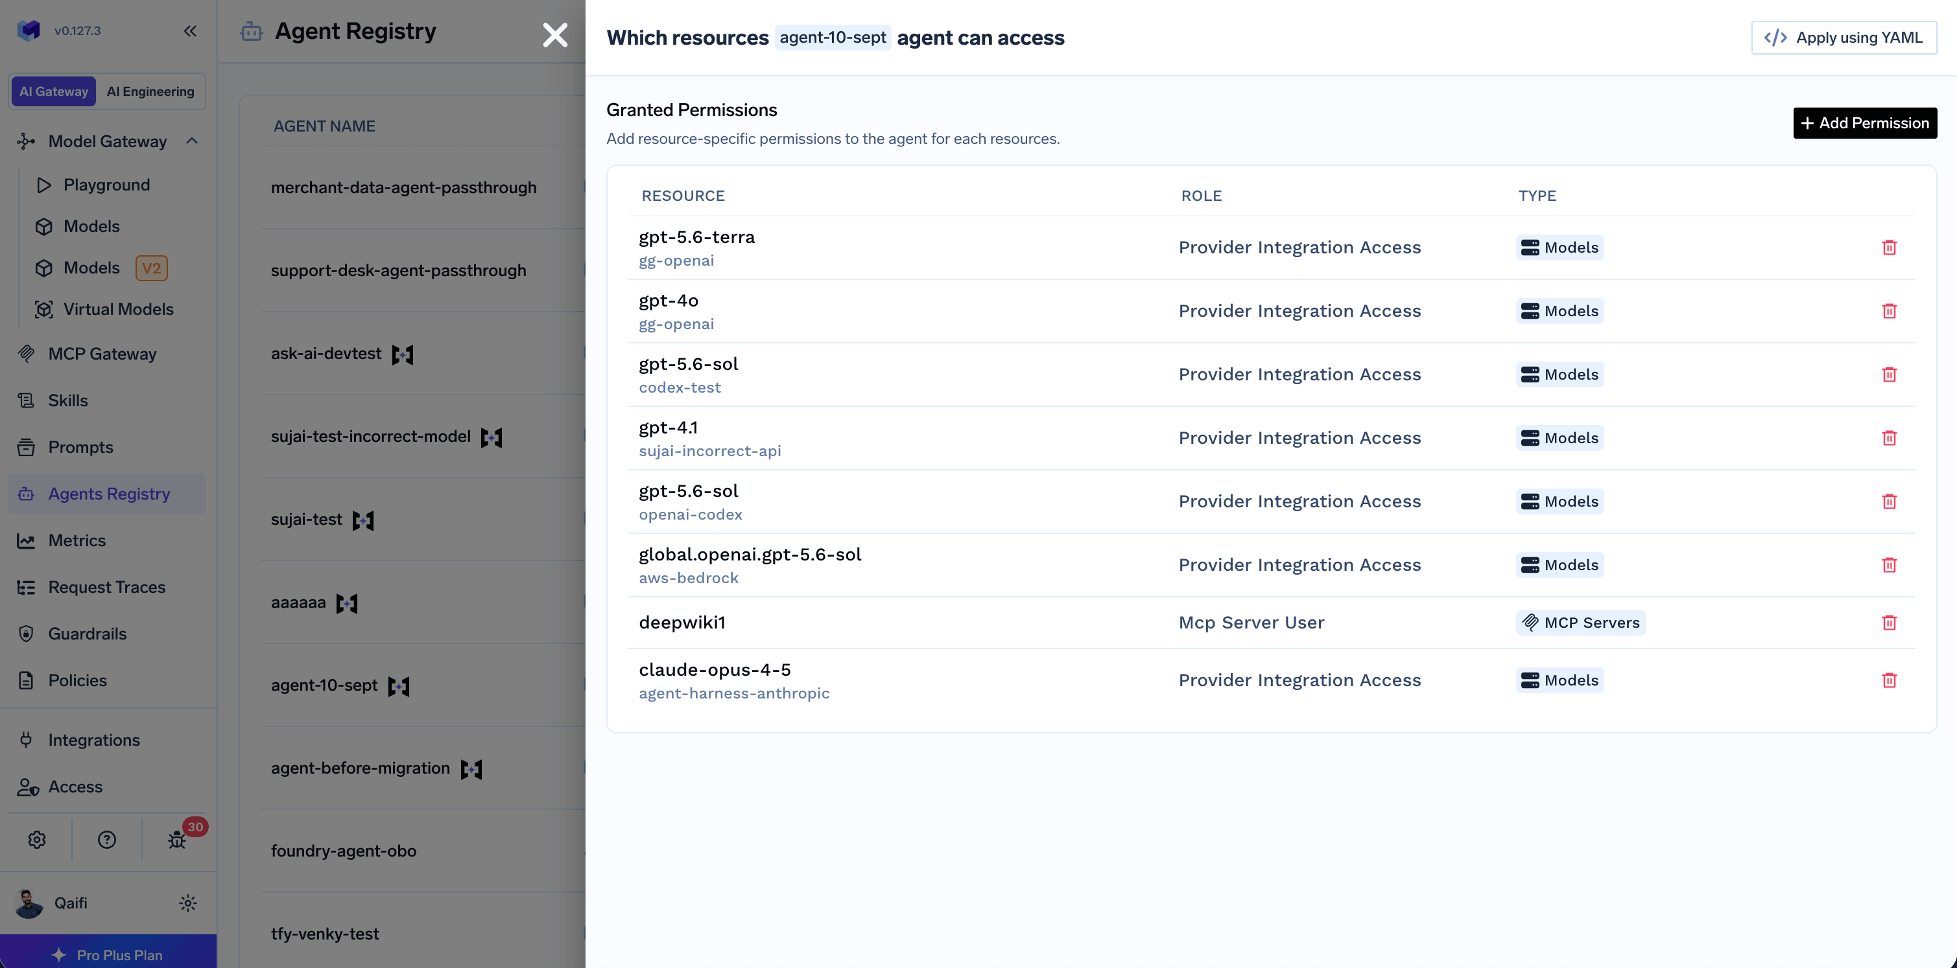Collapse the sidebar with double chevron
This screenshot has height=968, width=1957.
(190, 31)
